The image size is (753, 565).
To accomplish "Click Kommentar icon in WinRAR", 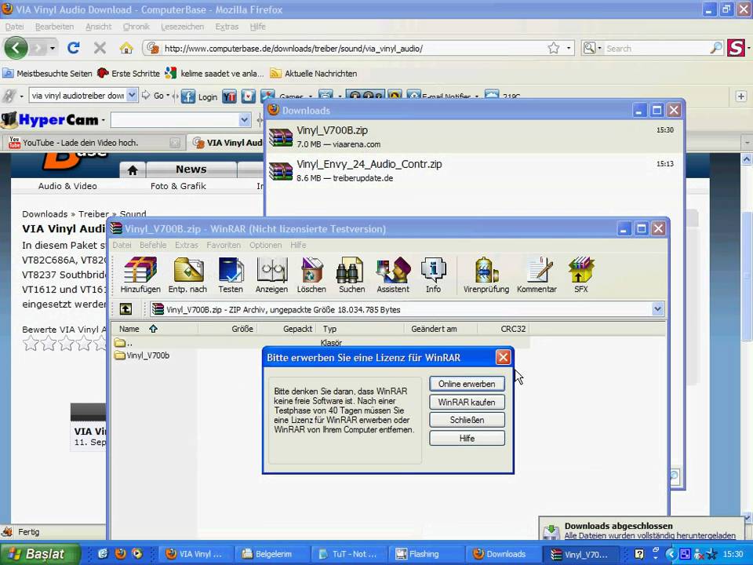I will [537, 275].
